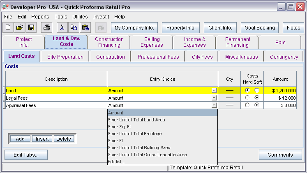This screenshot has width=307, height=173.
Task: Select Hard cost radio for Legal Fees
Action: (x=247, y=98)
